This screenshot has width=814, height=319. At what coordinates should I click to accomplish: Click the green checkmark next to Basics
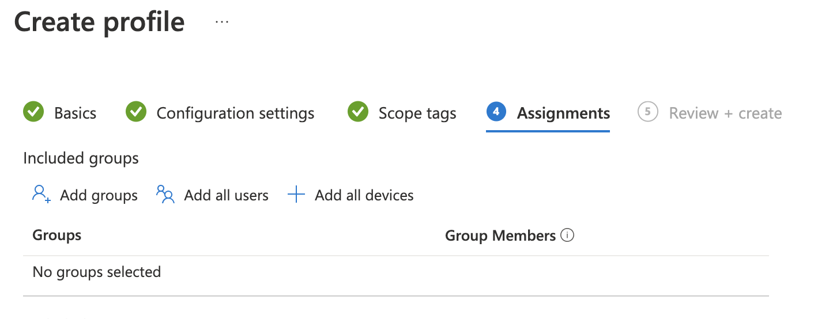[33, 112]
